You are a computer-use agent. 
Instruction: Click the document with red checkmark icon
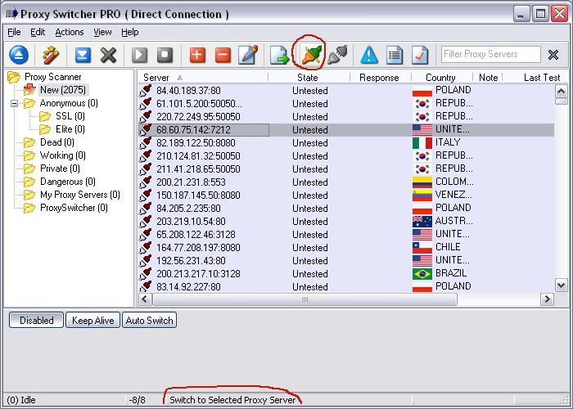pos(420,55)
